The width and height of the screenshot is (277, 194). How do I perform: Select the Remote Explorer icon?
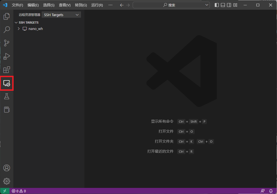(x=7, y=83)
